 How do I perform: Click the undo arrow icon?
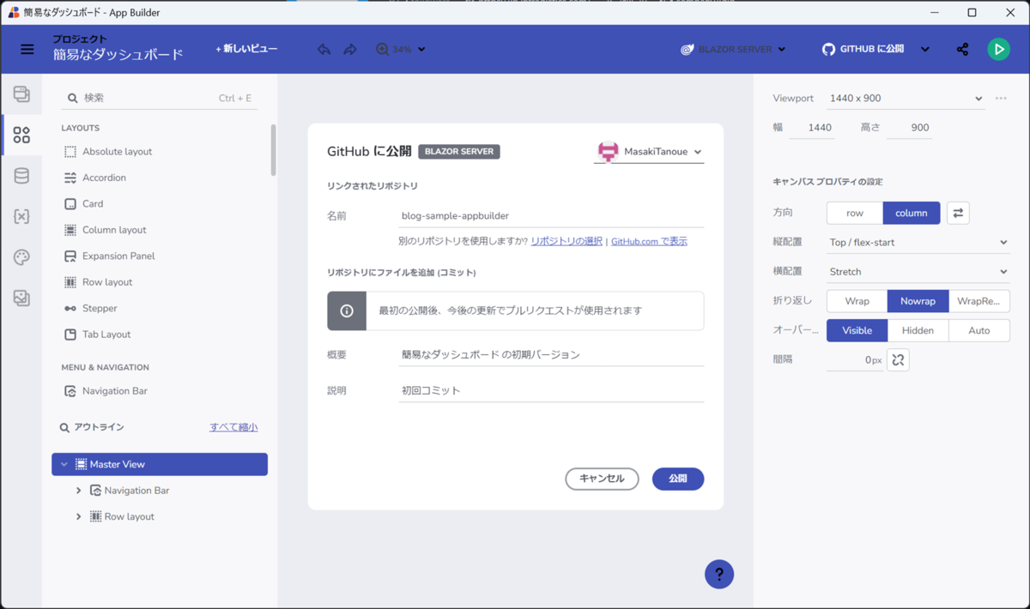point(324,50)
